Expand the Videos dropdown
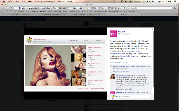This screenshot has height=111, width=179. (x=99, y=40)
